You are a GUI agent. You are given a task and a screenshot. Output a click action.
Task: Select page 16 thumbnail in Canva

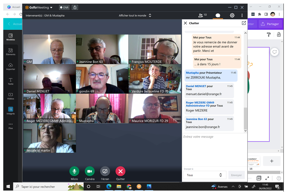click(253, 161)
